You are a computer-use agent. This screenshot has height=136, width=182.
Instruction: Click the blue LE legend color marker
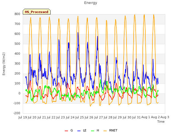point(79,131)
